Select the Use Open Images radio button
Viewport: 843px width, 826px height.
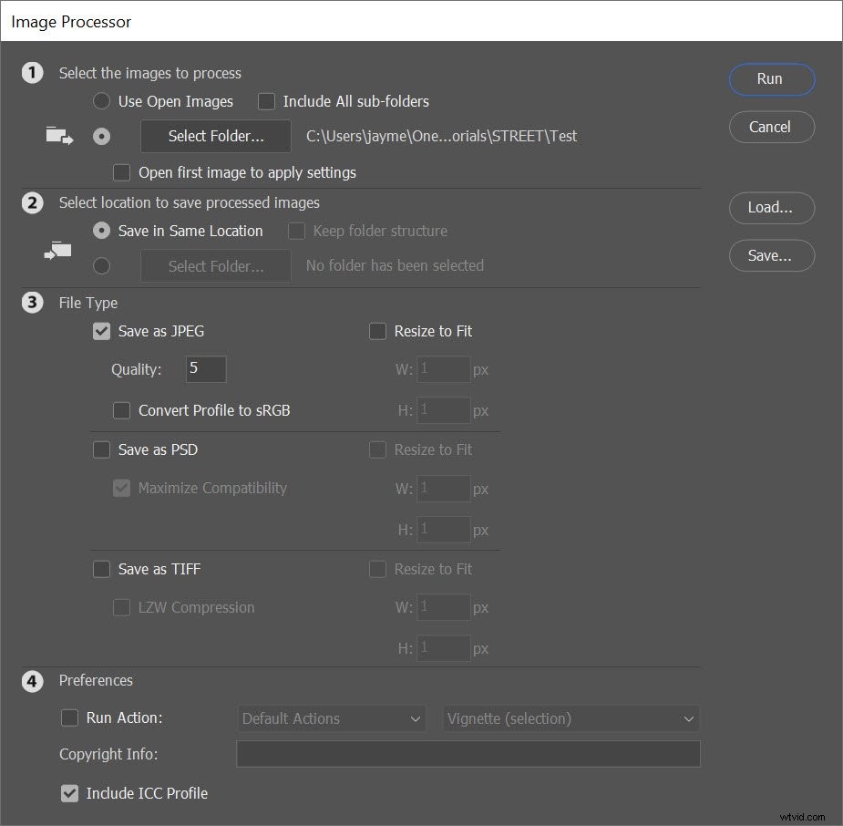pos(101,101)
